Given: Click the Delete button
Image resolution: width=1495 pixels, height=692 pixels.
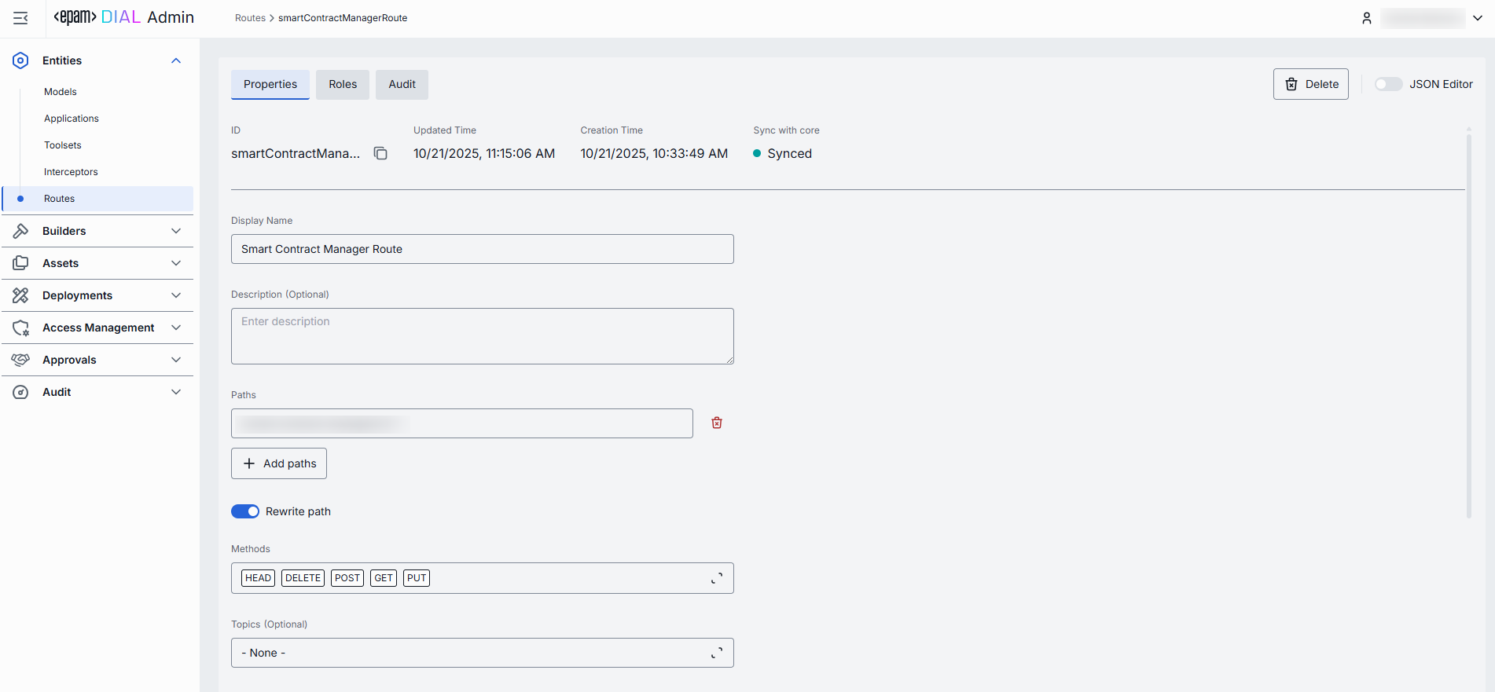Looking at the screenshot, I should pos(1310,84).
